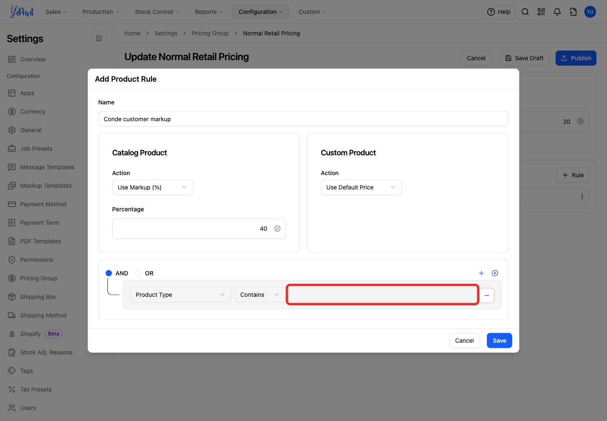Open the QR code scanner icon
Viewport: 607px width, 421px height.
click(x=541, y=12)
